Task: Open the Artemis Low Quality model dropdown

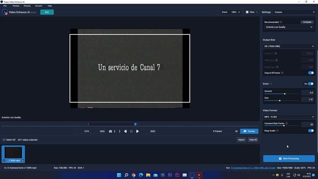Action: [x=289, y=27]
